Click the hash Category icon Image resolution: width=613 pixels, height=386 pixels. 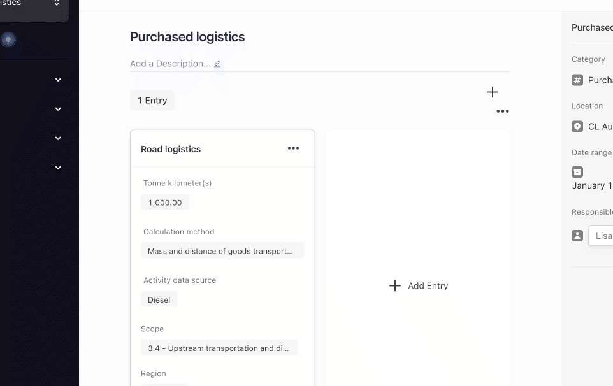[577, 80]
